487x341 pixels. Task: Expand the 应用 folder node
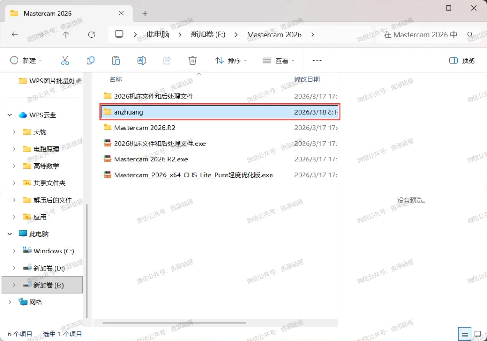14,217
